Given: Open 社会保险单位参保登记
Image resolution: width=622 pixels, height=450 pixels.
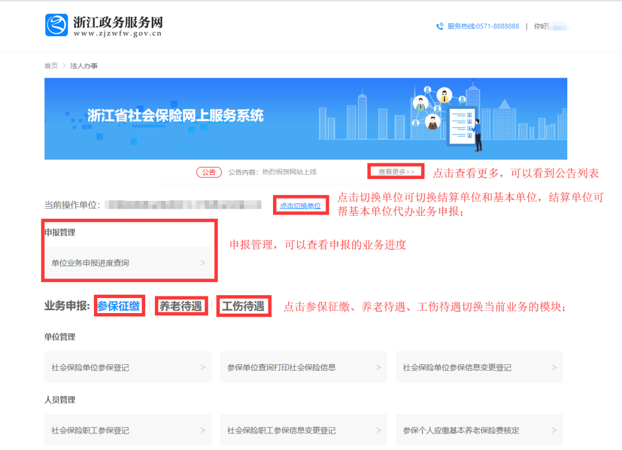Looking at the screenshot, I should (x=128, y=367).
